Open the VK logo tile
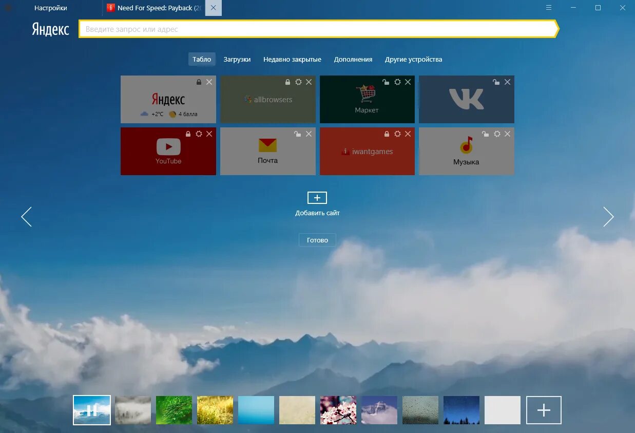635x433 pixels. (x=467, y=99)
